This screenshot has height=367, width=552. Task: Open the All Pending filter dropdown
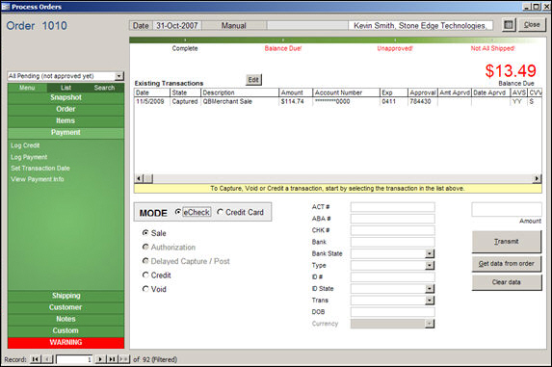pyautogui.click(x=119, y=76)
